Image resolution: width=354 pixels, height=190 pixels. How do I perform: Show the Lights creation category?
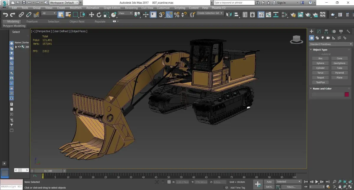[x=323, y=38]
